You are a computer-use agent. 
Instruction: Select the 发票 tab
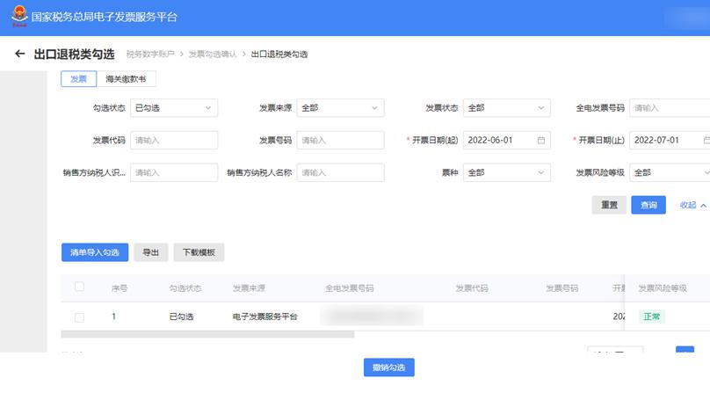pos(78,79)
